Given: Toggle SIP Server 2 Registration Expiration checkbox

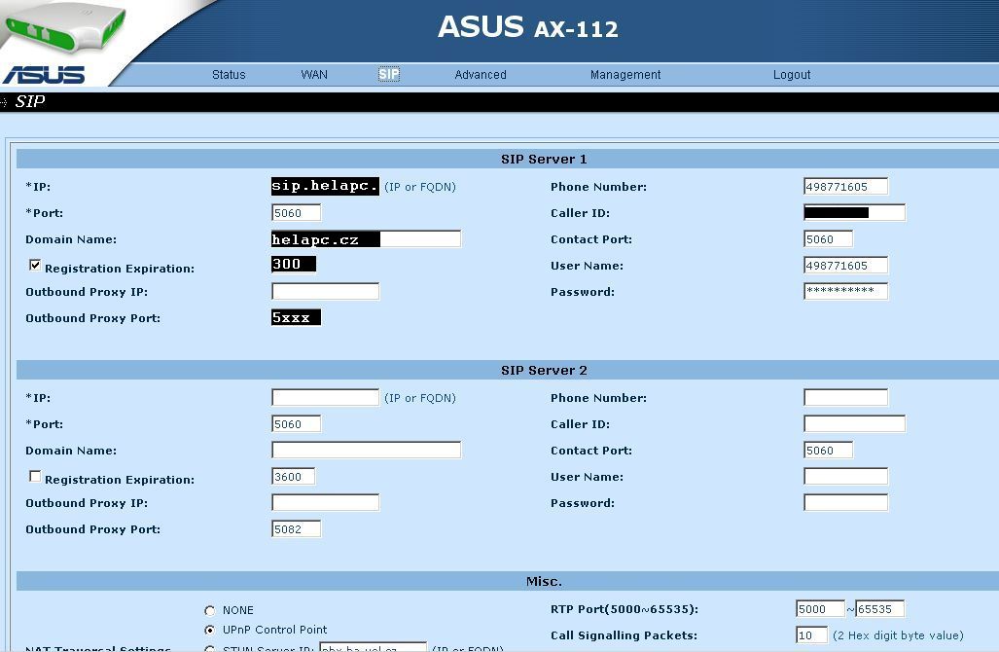Looking at the screenshot, I should point(35,476).
